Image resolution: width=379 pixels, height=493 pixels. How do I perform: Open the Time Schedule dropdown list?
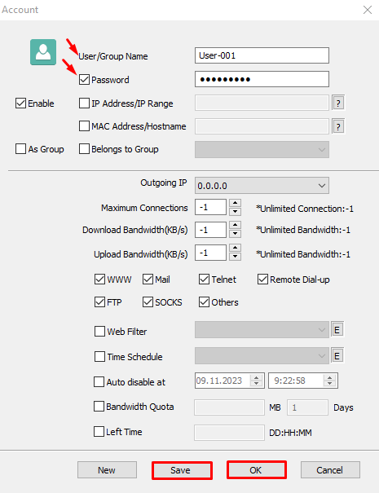coord(262,355)
